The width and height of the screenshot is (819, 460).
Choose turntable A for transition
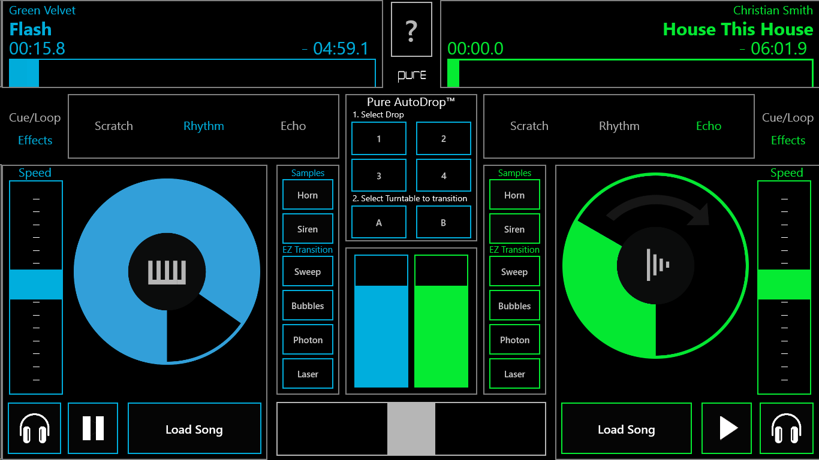[x=379, y=222]
